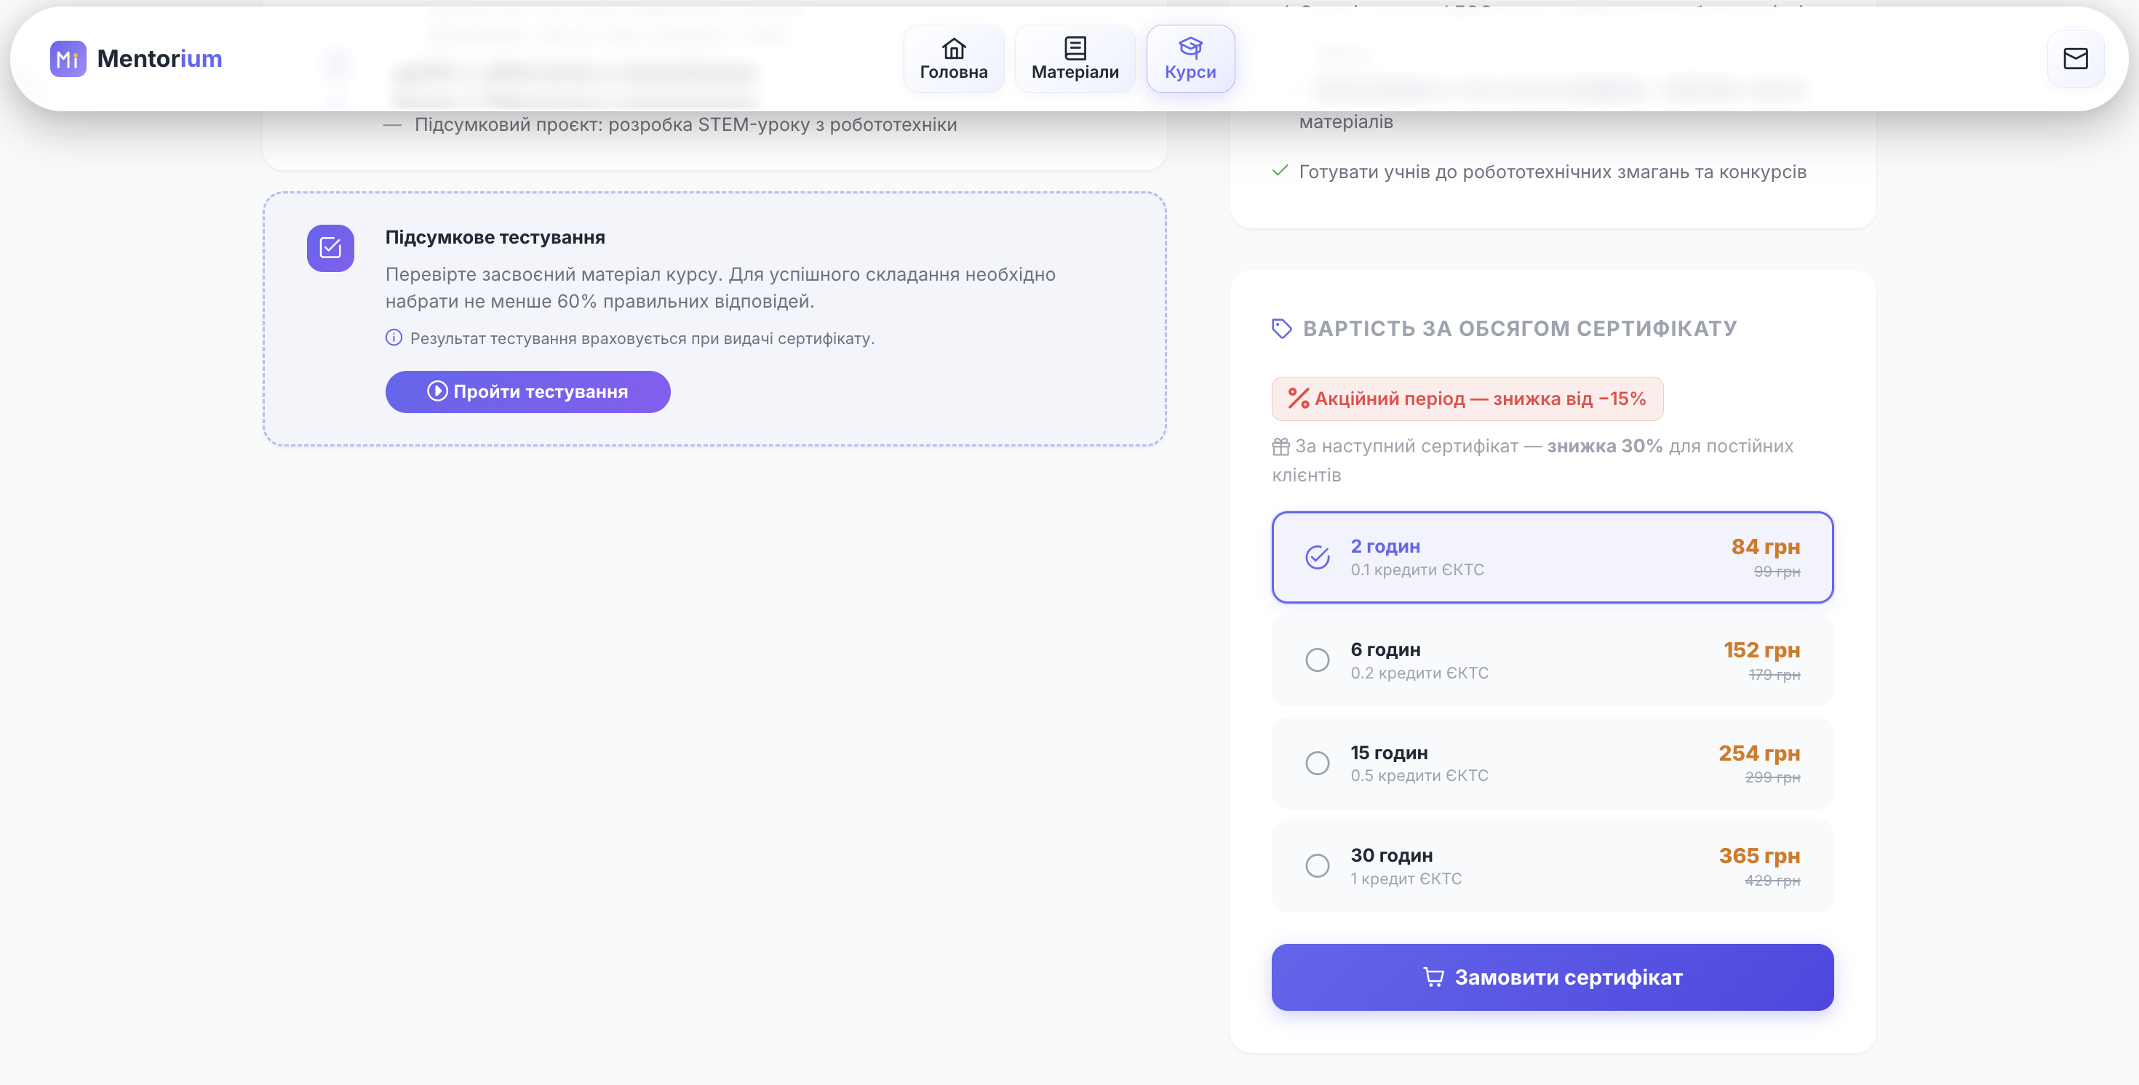Click the gift icon by next certificate discount
This screenshot has height=1085, width=2139.
coord(1280,447)
